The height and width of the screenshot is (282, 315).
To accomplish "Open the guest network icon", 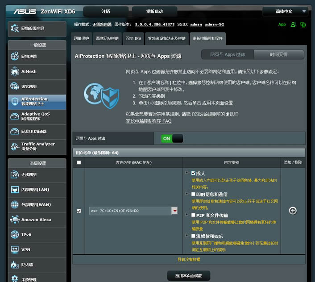I will coord(15,87).
